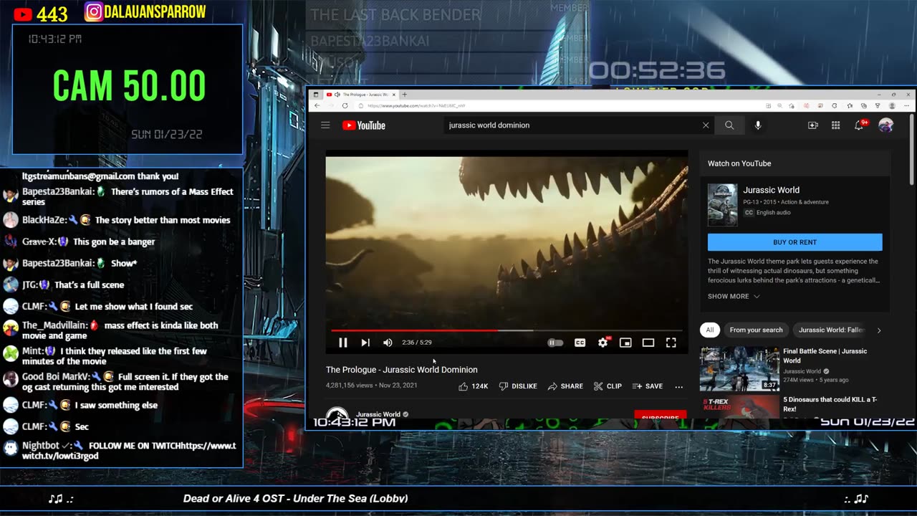The height and width of the screenshot is (516, 917).
Task: Open the player settings gear
Action: [x=603, y=343]
